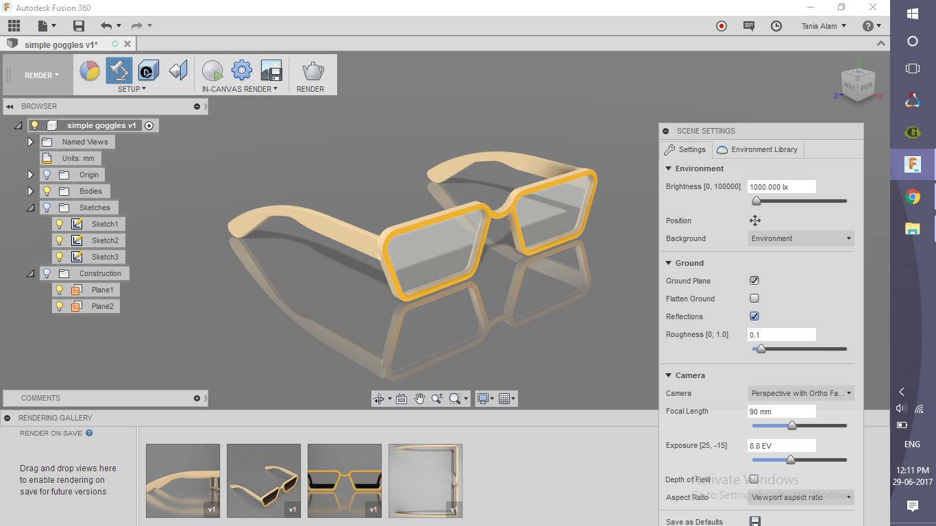The image size is (936, 526).
Task: Open the RENDER workspace dropdown
Action: (42, 75)
